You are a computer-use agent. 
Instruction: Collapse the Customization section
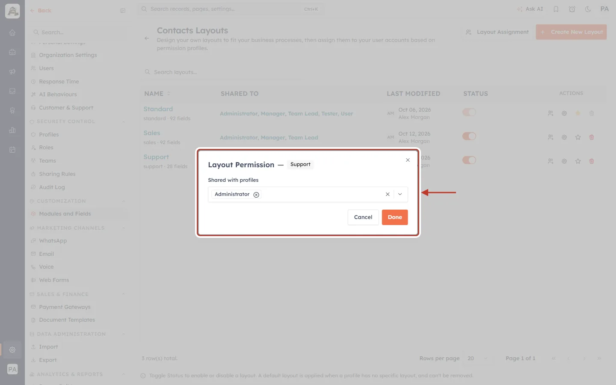click(124, 201)
